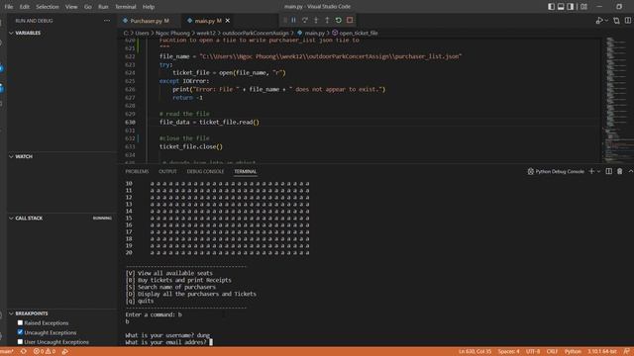Stop the debug session
Viewport: 634px width, 356px height.
(350, 20)
